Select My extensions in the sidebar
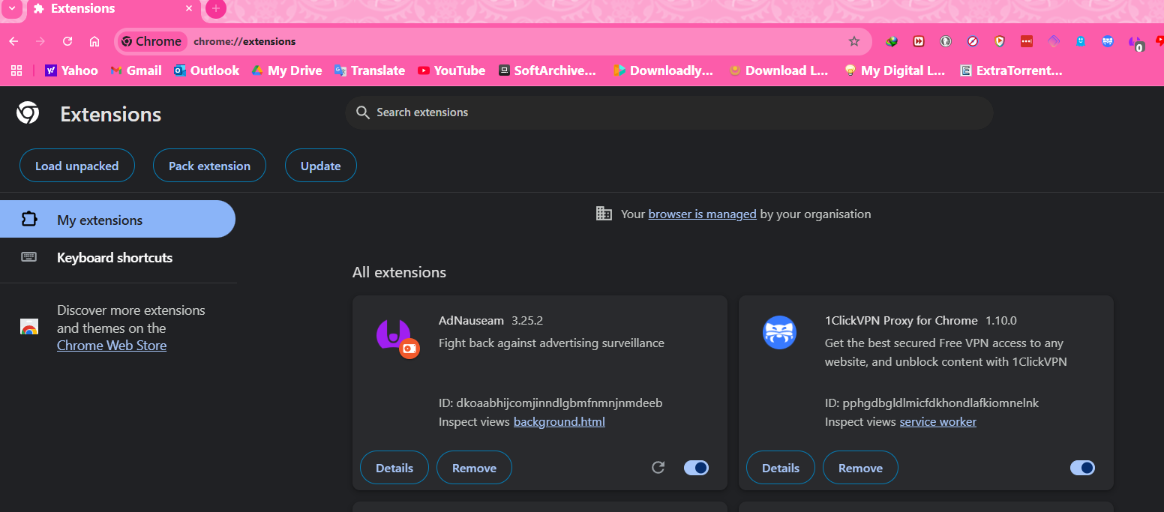Screen dimensions: 1164x512 click(100, 220)
